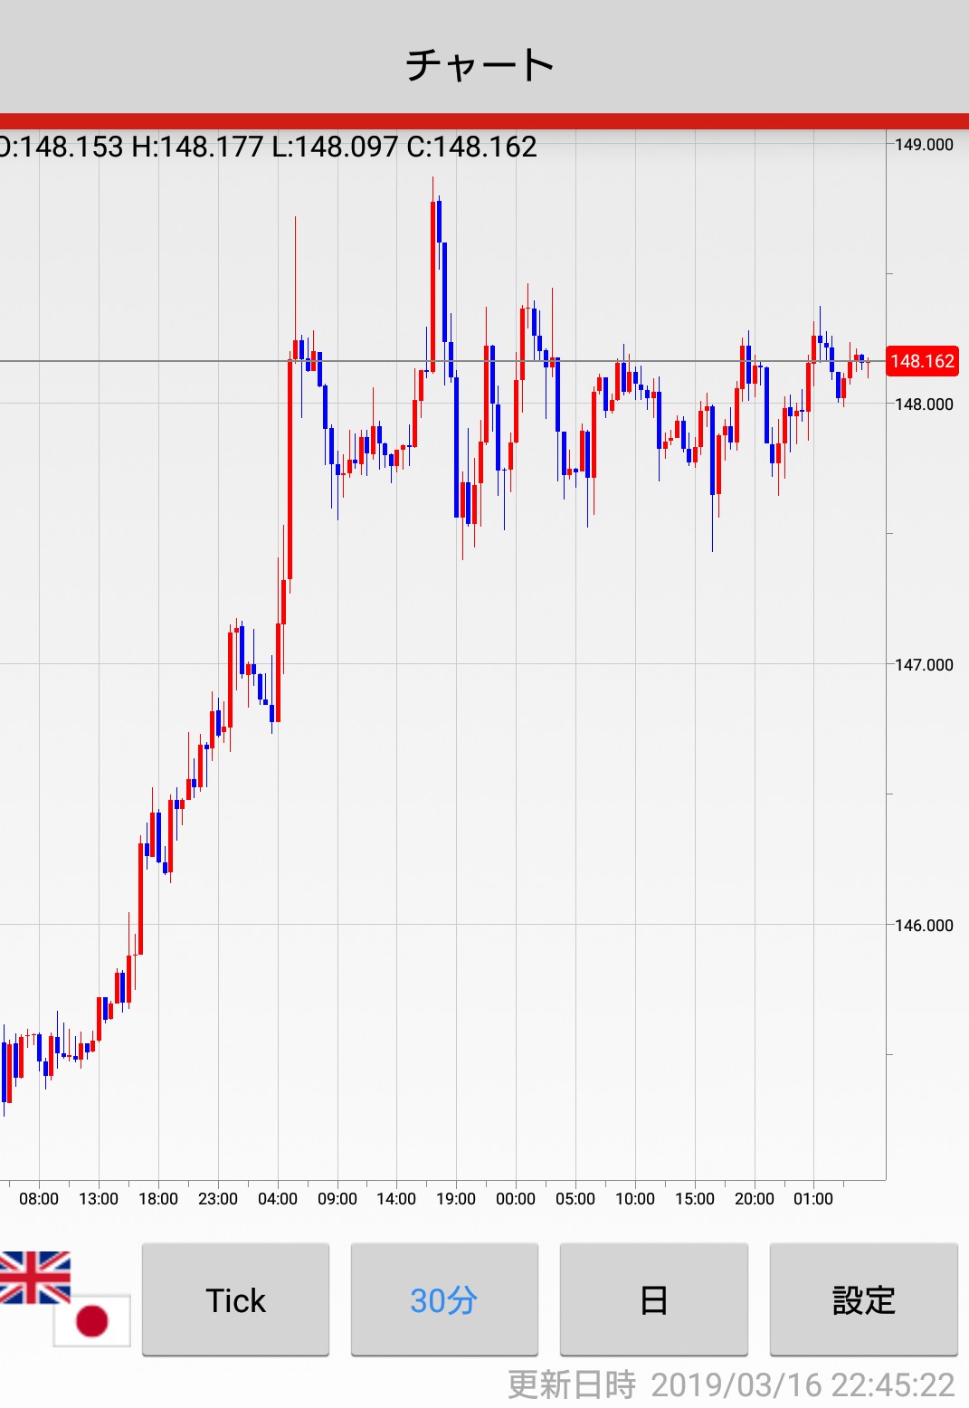Tap the red 148.162 current price tag

click(x=921, y=361)
